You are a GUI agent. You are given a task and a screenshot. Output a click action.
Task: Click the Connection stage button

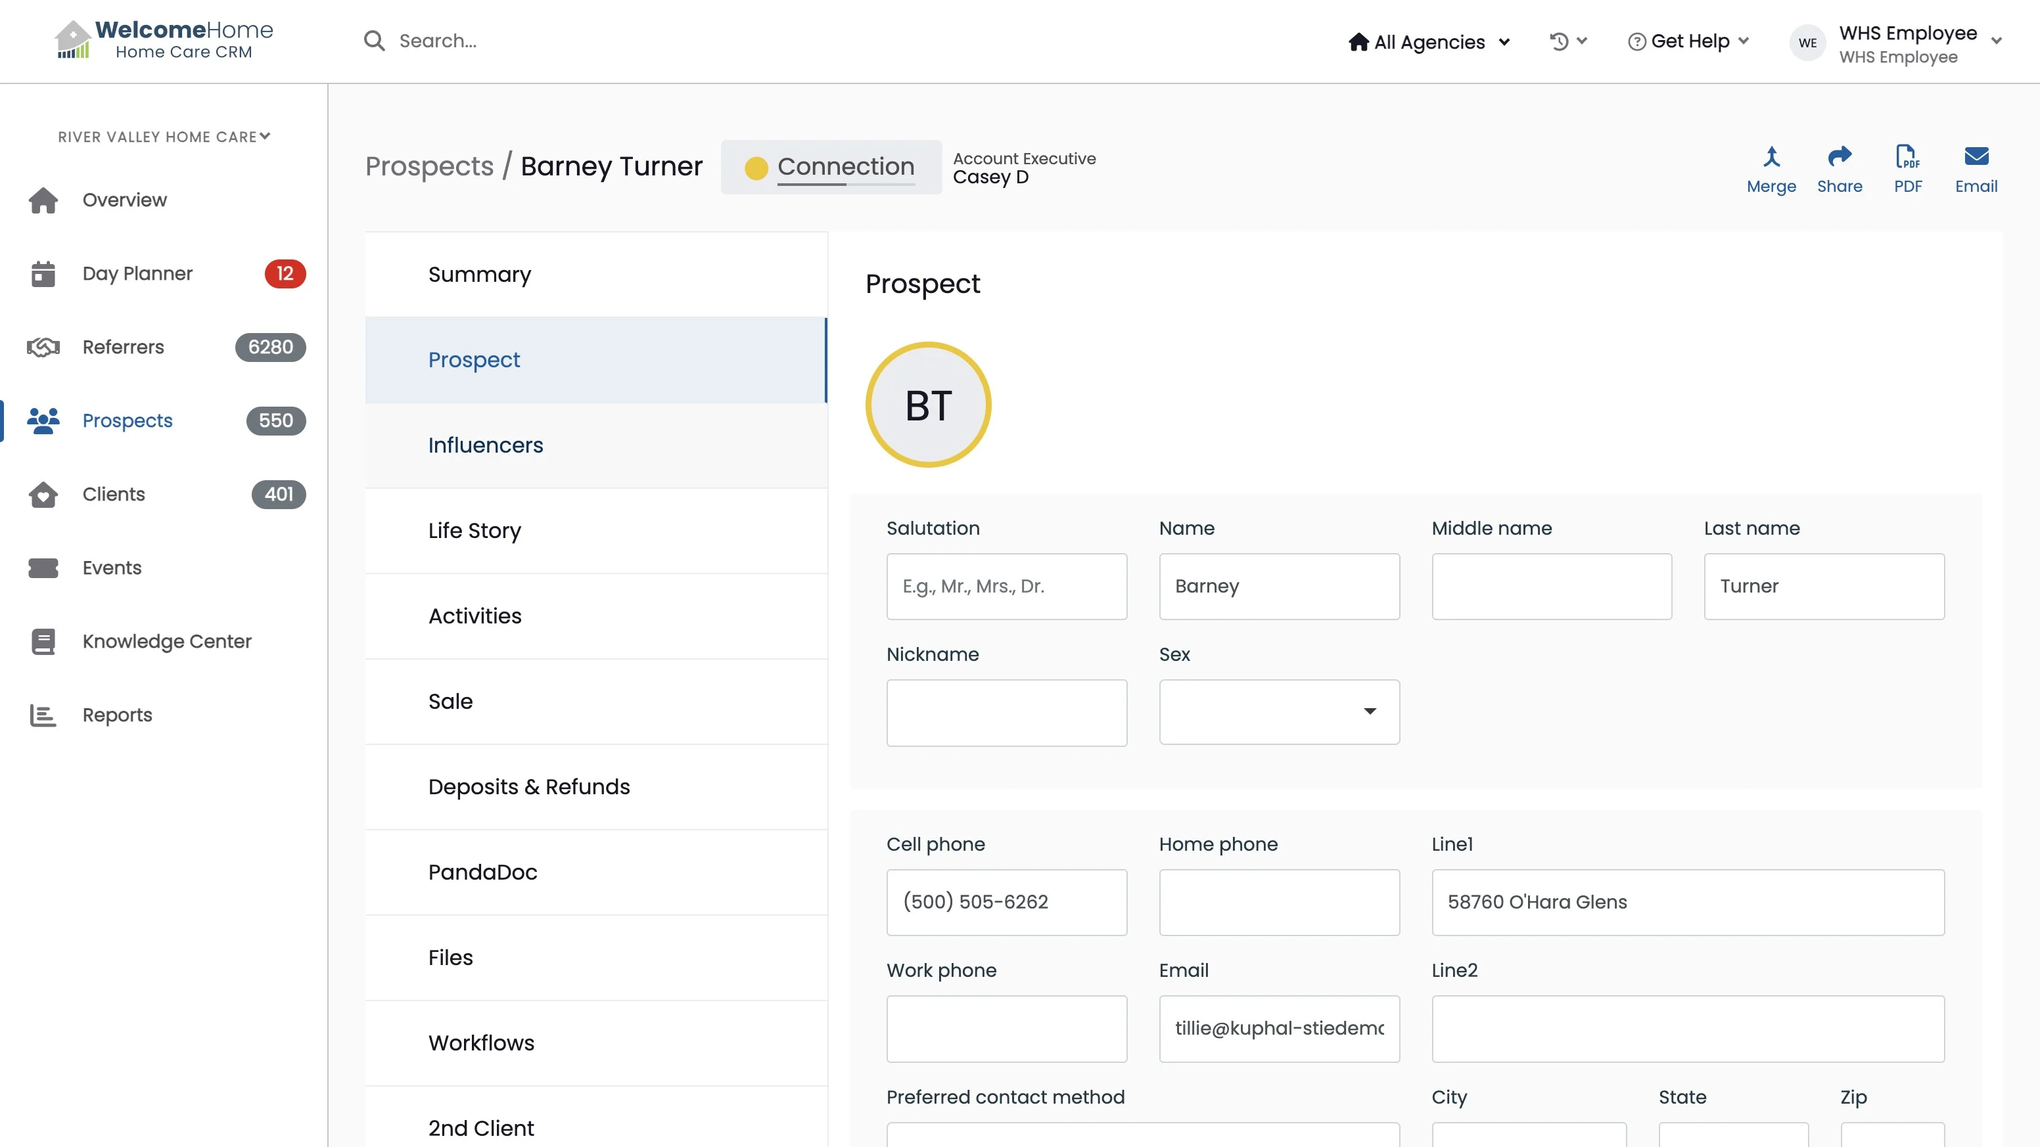(831, 167)
